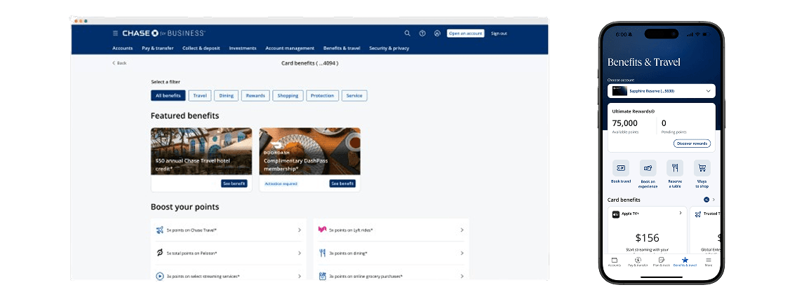Click Activation required label on DashPass card

(x=281, y=183)
